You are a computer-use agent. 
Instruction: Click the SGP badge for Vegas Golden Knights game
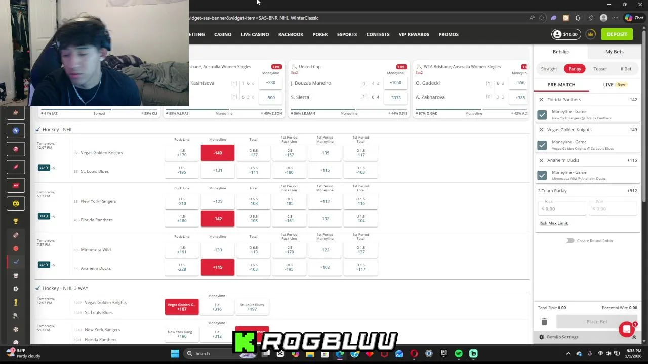(44, 168)
